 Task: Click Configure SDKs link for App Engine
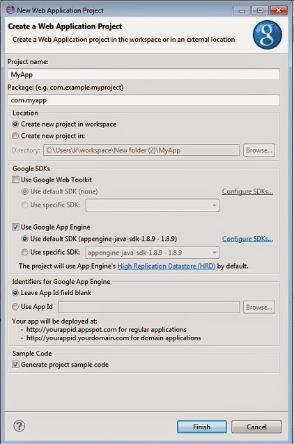[x=247, y=239]
